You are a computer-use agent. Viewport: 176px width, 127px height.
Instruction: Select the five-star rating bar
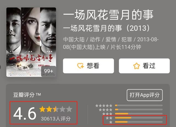pos(139,105)
